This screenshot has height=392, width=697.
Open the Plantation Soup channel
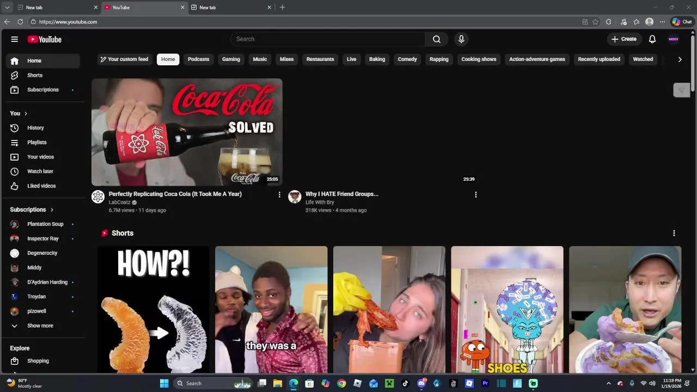point(43,224)
